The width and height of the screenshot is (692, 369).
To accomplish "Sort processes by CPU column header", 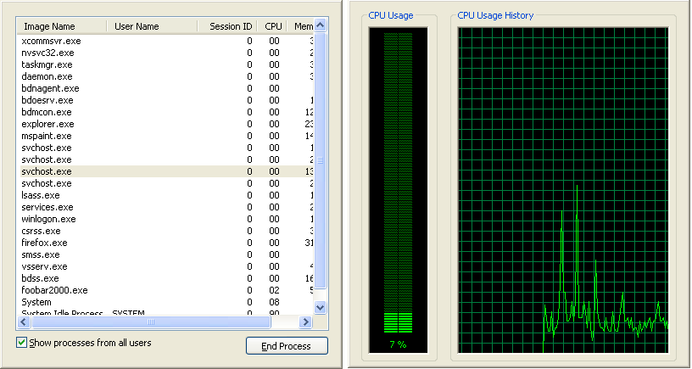I will [272, 26].
